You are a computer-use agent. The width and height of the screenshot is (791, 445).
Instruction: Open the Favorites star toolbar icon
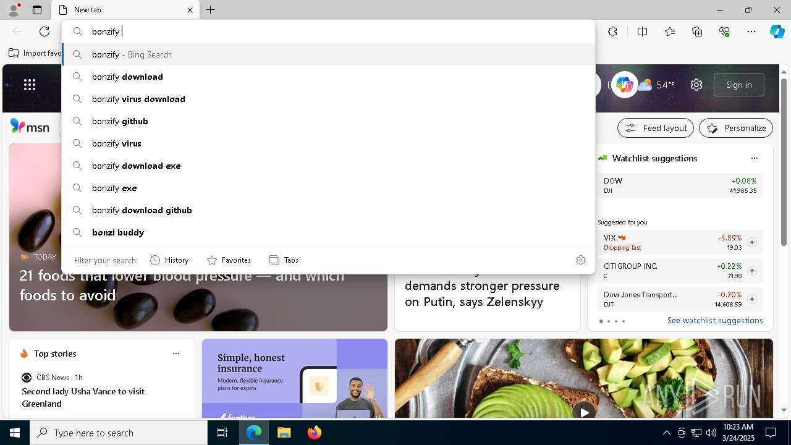(670, 32)
